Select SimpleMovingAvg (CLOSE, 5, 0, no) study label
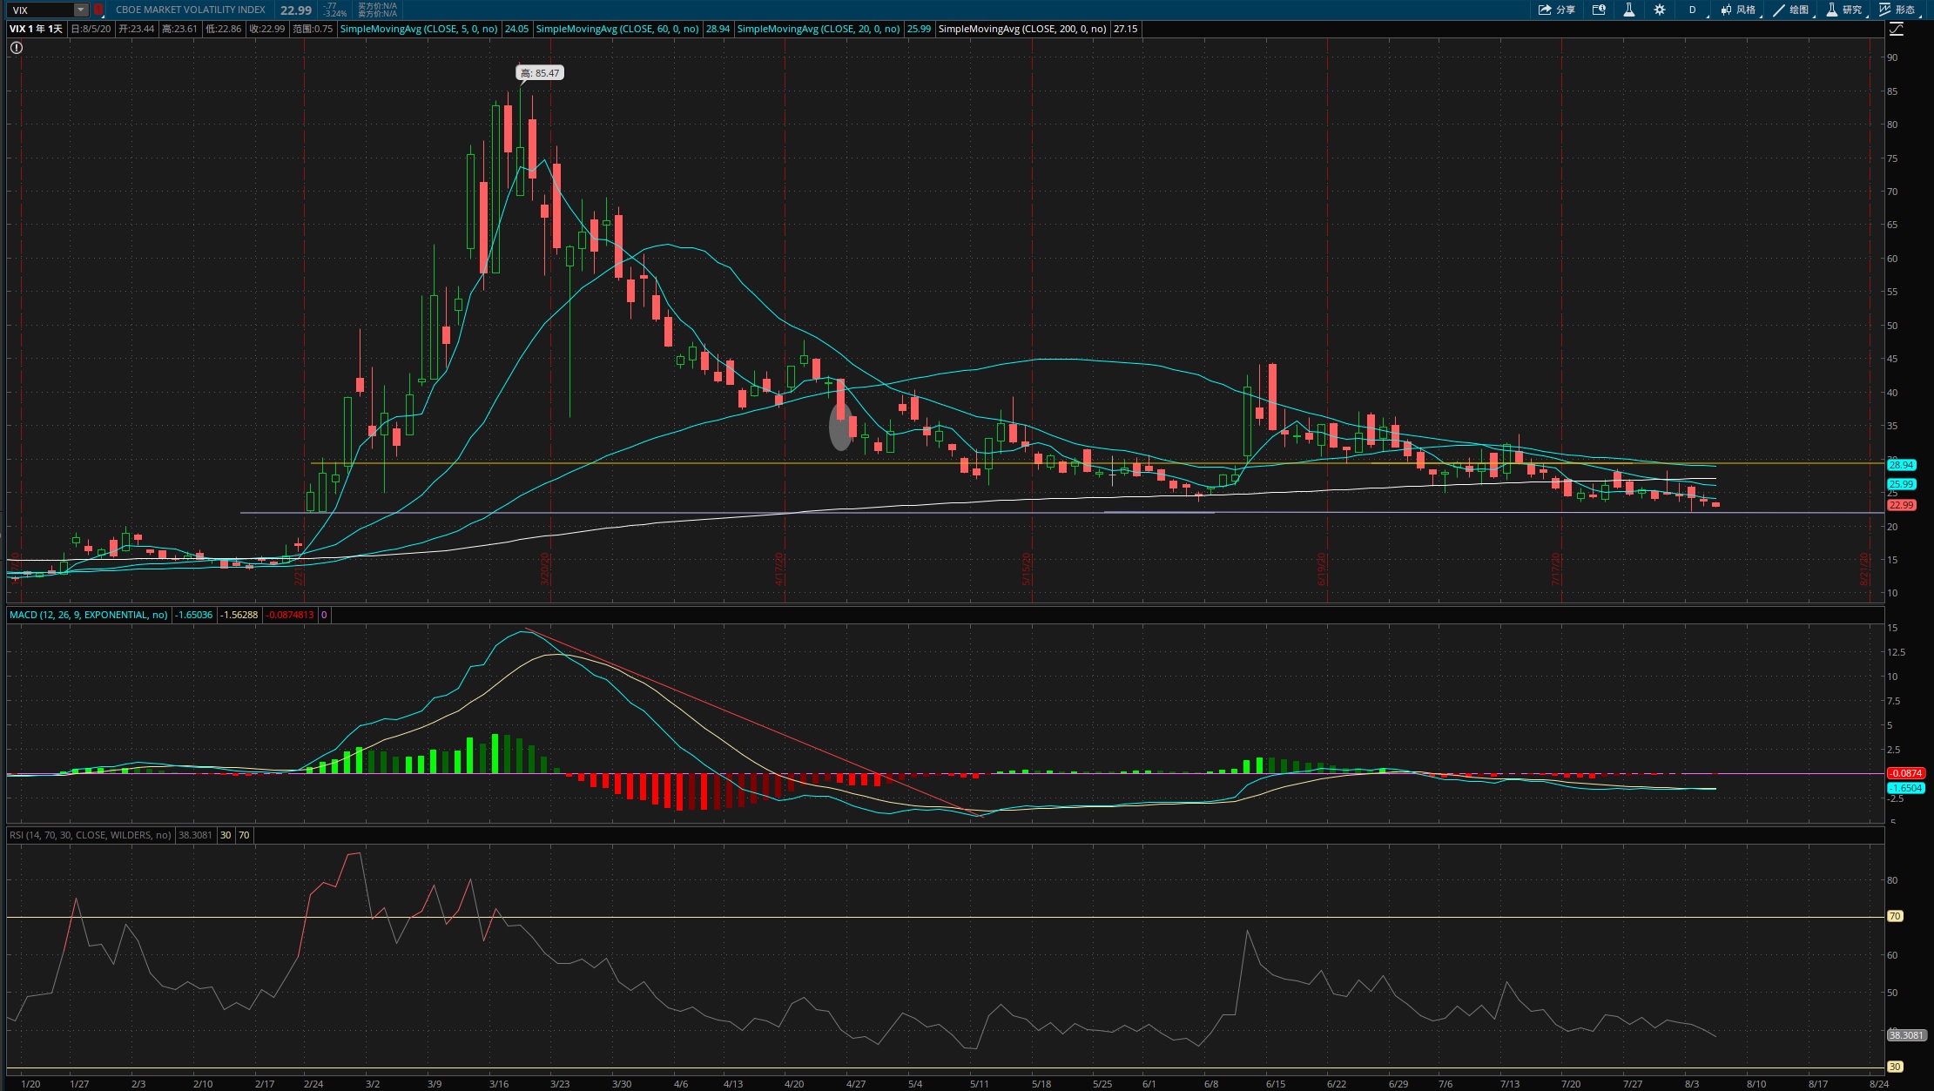Screen dimensions: 1934x1091 [419, 29]
